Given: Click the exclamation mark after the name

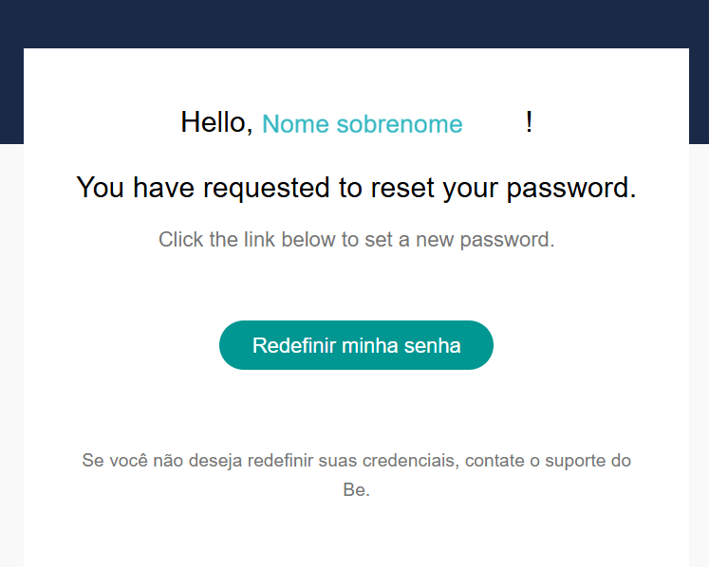Looking at the screenshot, I should pos(529,122).
